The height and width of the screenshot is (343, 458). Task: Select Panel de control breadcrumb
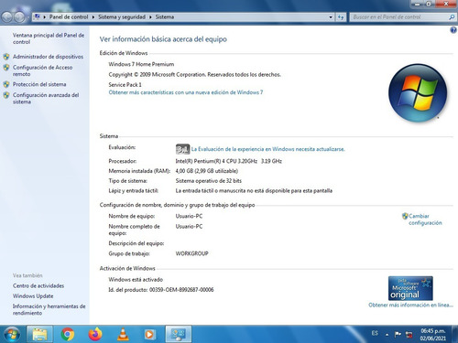(x=69, y=17)
